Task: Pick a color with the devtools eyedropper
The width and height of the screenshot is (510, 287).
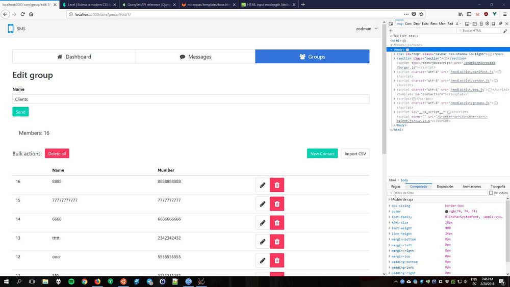Action: (505, 31)
